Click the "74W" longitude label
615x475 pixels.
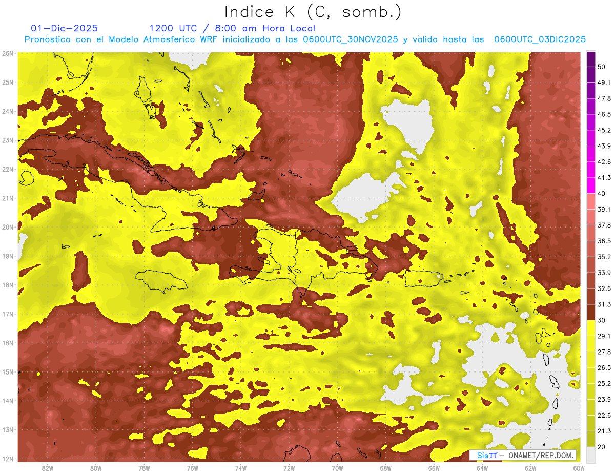[x=240, y=468]
